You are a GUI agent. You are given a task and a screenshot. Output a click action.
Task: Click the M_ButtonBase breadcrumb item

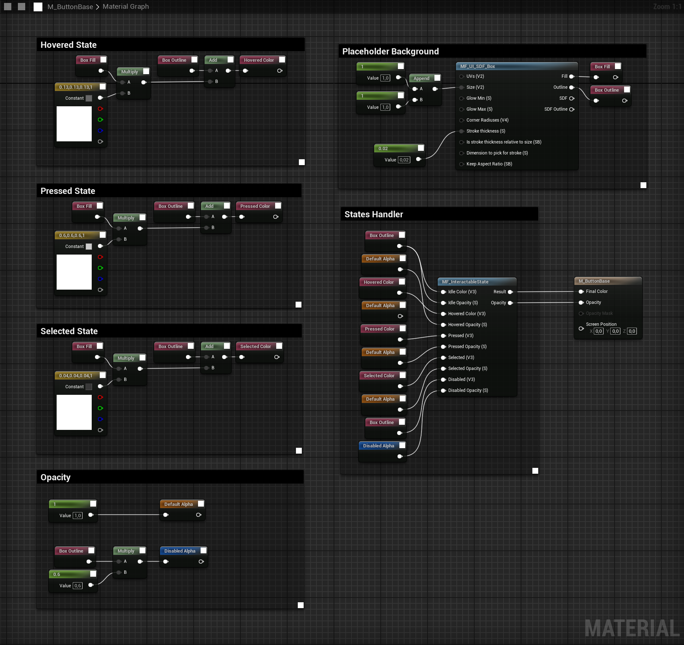pos(70,7)
